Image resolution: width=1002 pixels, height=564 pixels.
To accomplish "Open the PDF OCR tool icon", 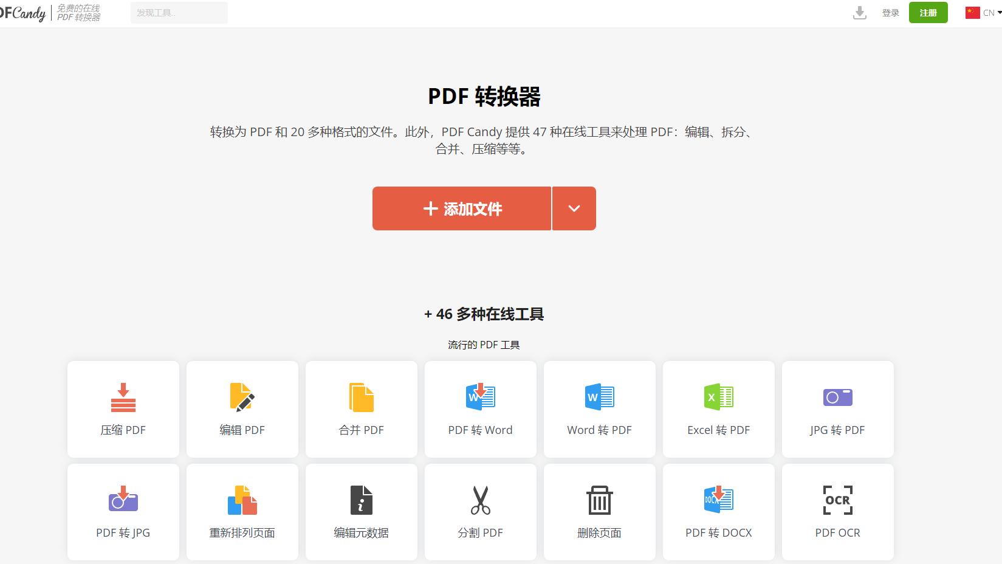I will [837, 500].
